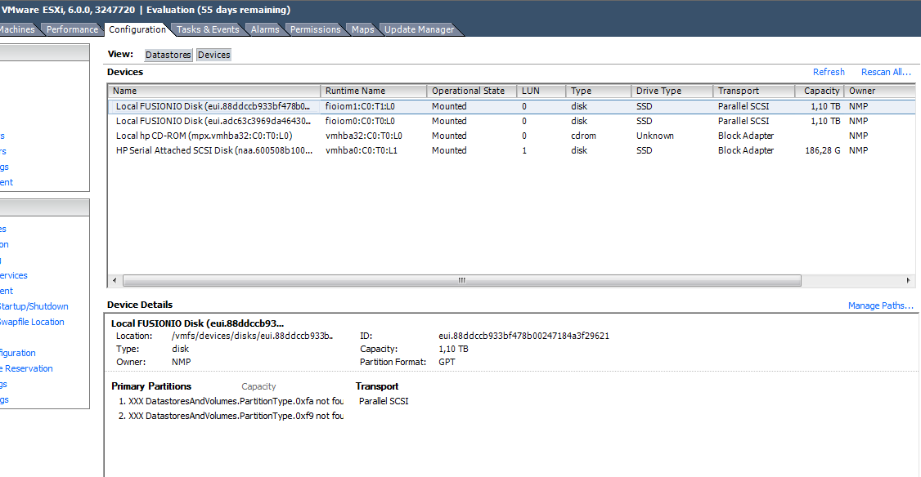Open Swapfile Location settings link
Image resolution: width=921 pixels, height=477 pixels.
click(32, 322)
